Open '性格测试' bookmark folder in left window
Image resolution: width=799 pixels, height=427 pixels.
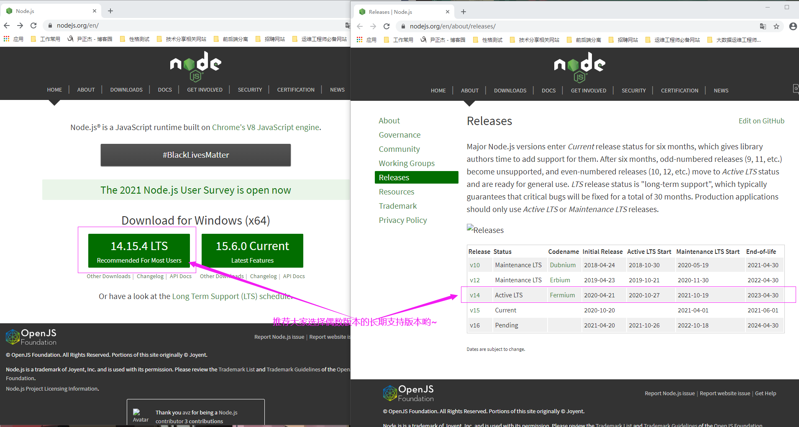[135, 39]
